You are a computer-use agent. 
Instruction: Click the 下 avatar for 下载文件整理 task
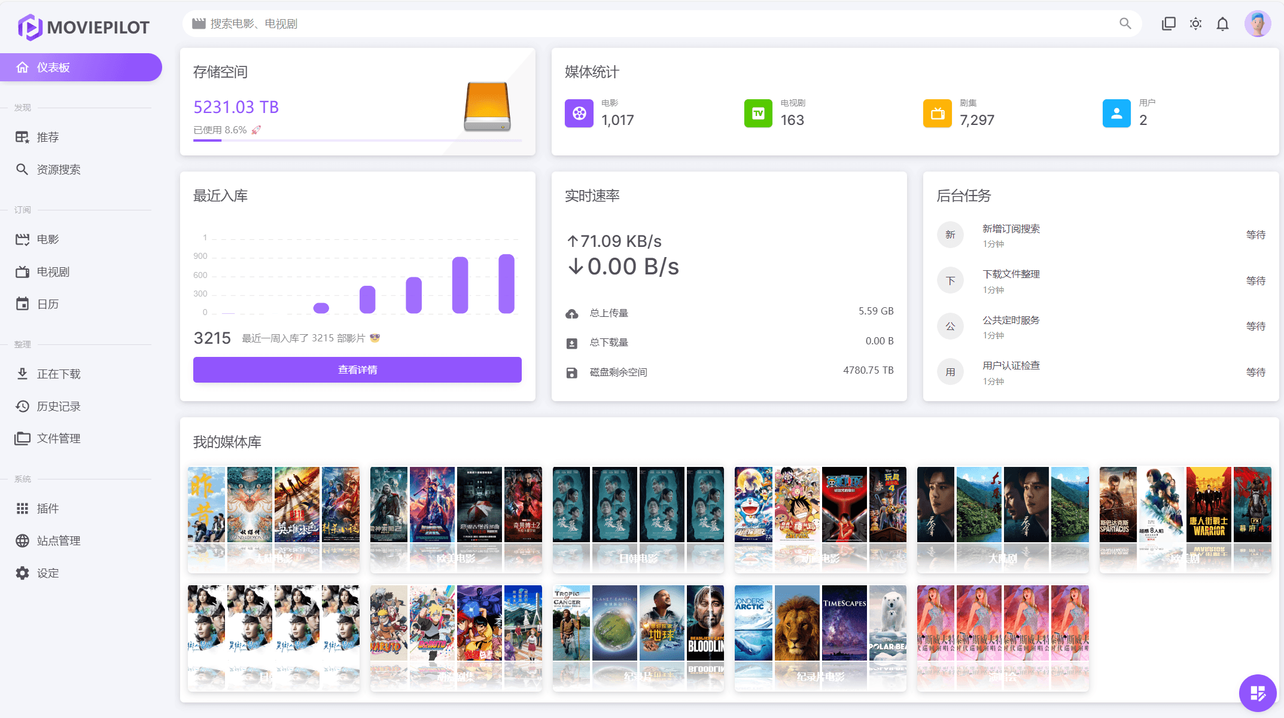950,281
